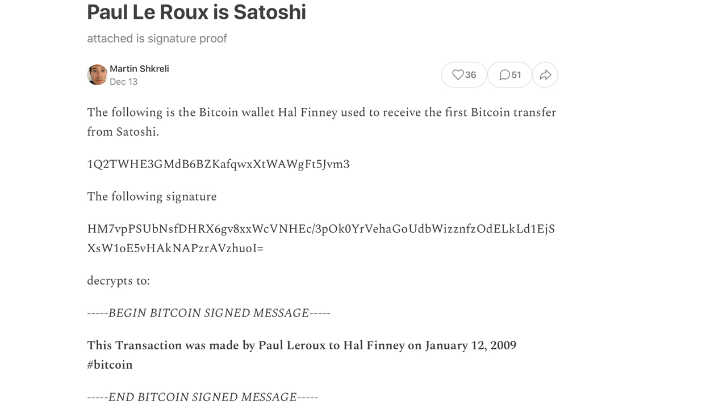Click the author's circular profile photo
727x409 pixels.
click(97, 74)
